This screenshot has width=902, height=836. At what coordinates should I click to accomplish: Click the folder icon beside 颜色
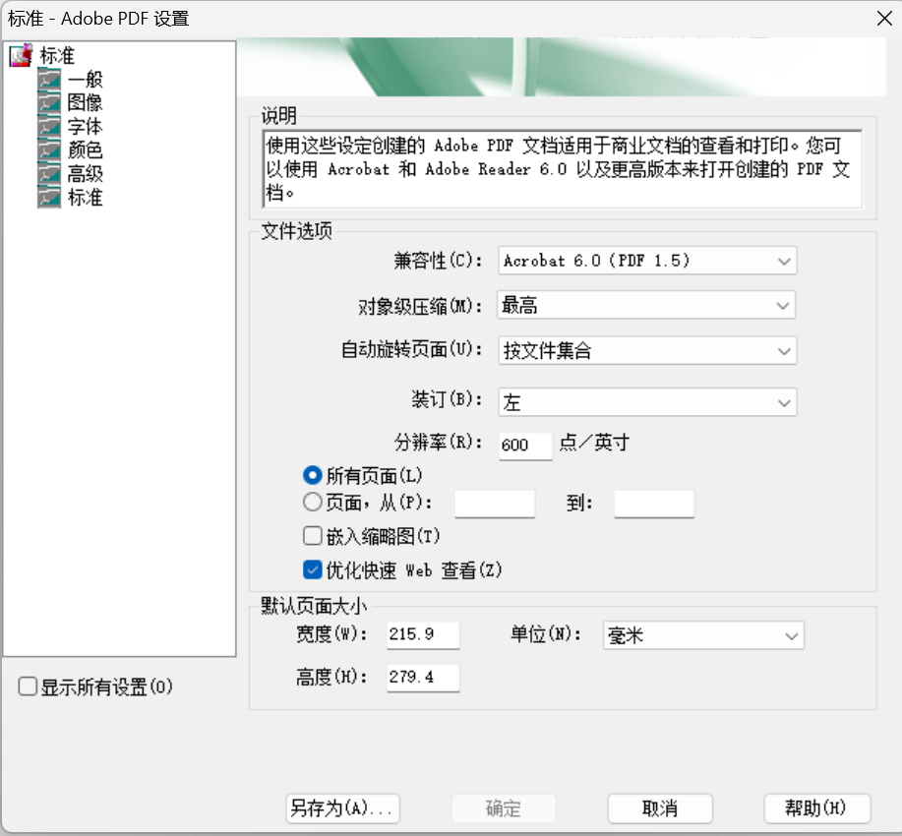click(49, 149)
